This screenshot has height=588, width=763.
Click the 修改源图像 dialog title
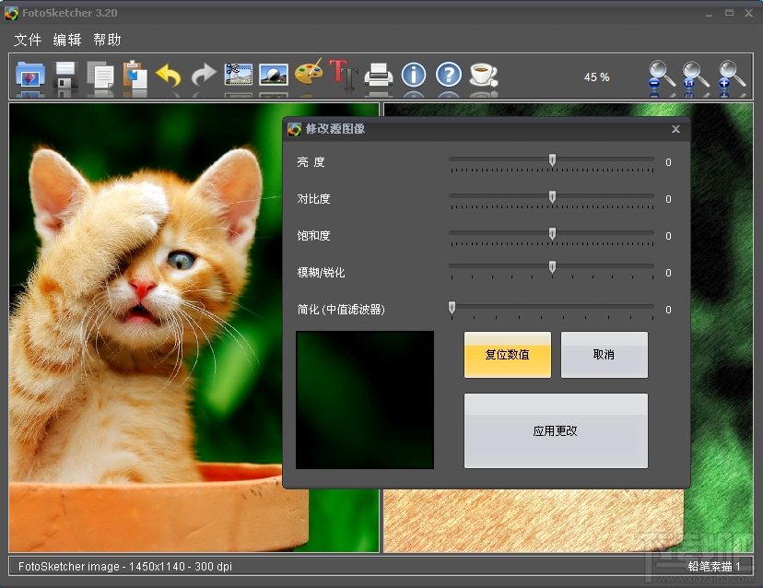click(335, 128)
